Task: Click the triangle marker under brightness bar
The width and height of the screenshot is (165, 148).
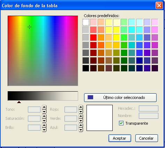Action: click(19, 102)
